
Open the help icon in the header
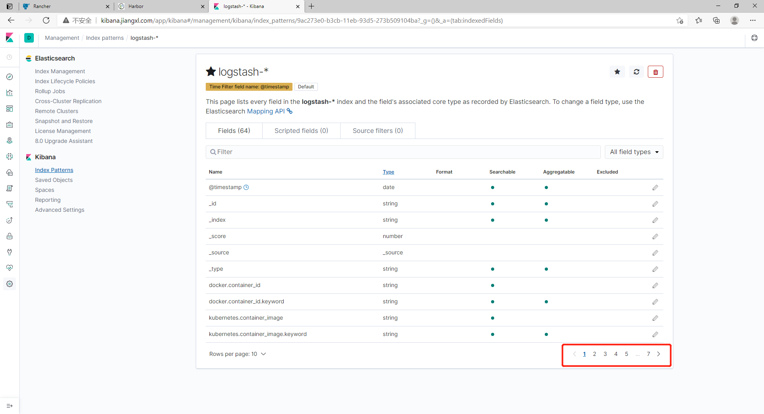tap(754, 38)
